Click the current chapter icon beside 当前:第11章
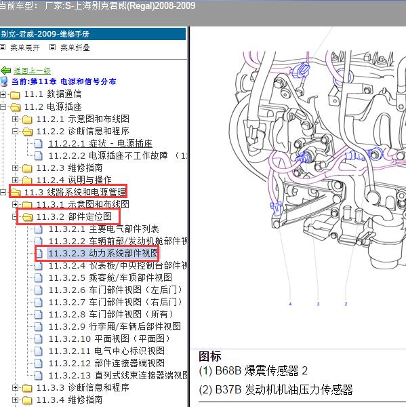Image resolution: width=406 pixels, height=407 pixels. 5,81
